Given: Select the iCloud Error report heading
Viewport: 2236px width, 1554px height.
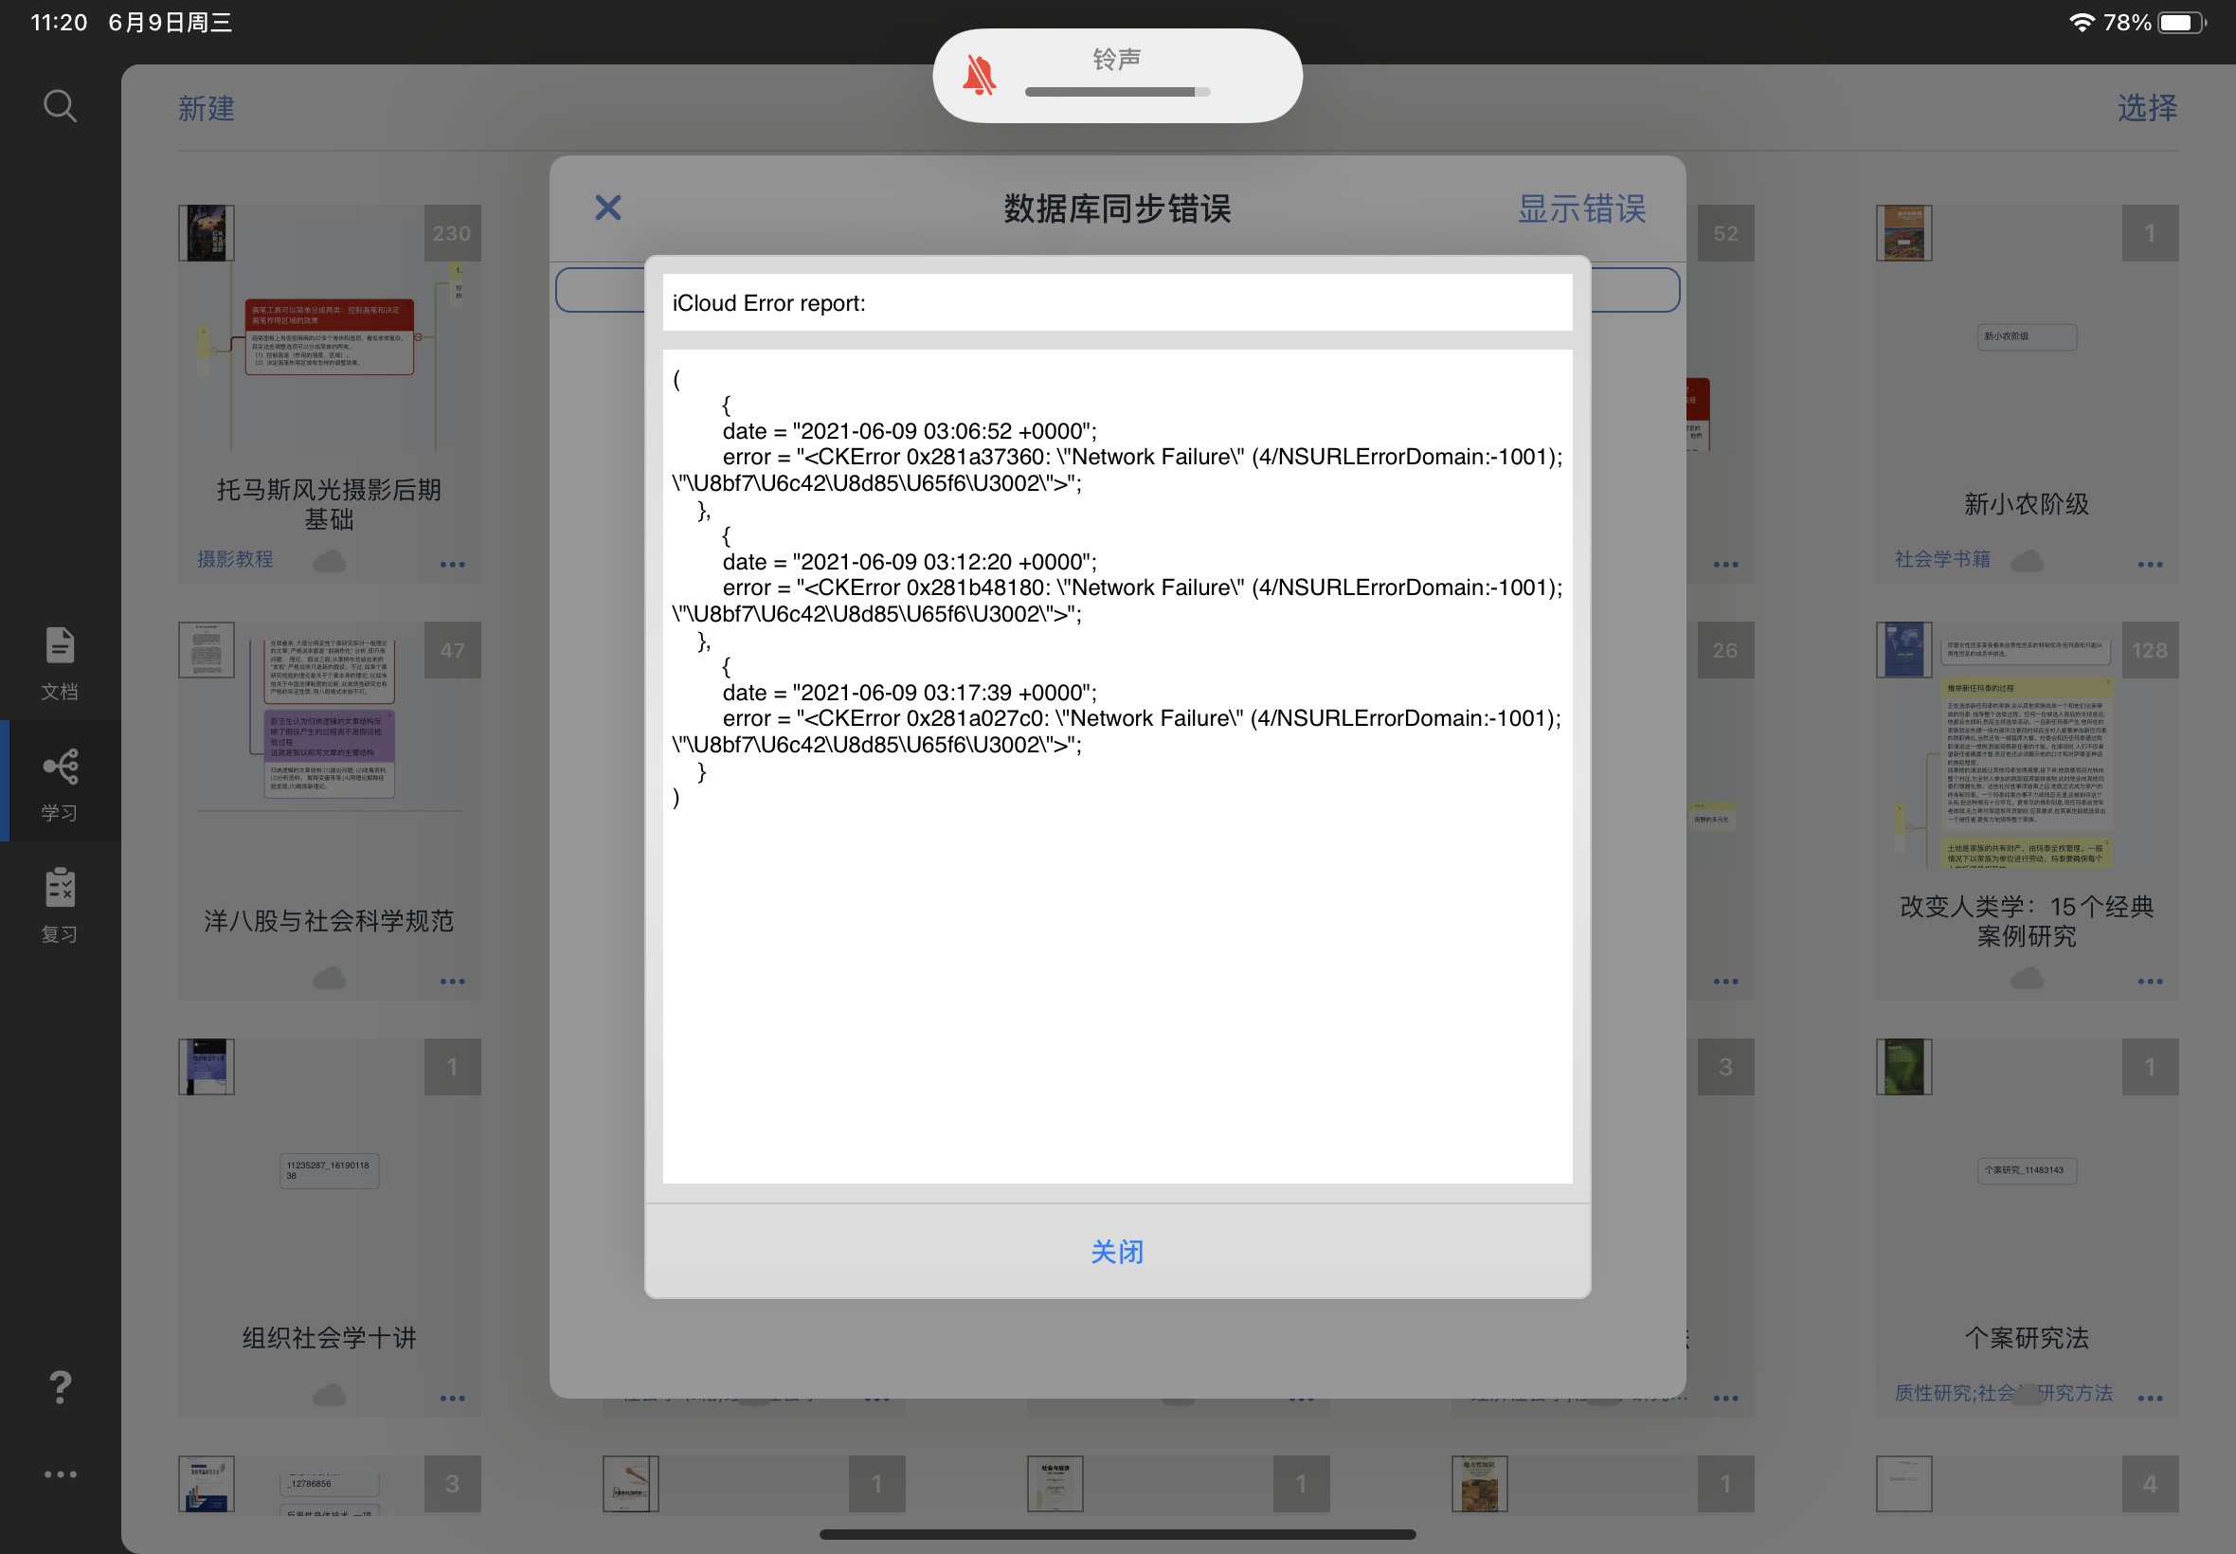Looking at the screenshot, I should 769,303.
